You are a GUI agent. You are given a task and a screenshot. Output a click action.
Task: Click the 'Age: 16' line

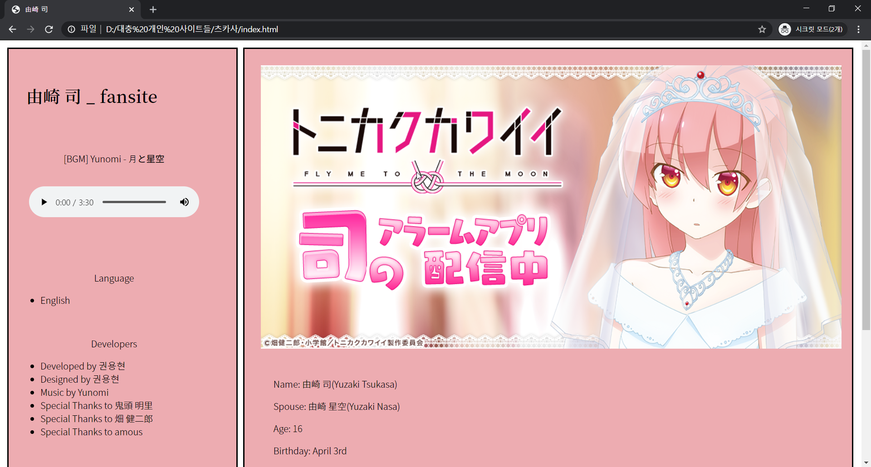(x=288, y=428)
